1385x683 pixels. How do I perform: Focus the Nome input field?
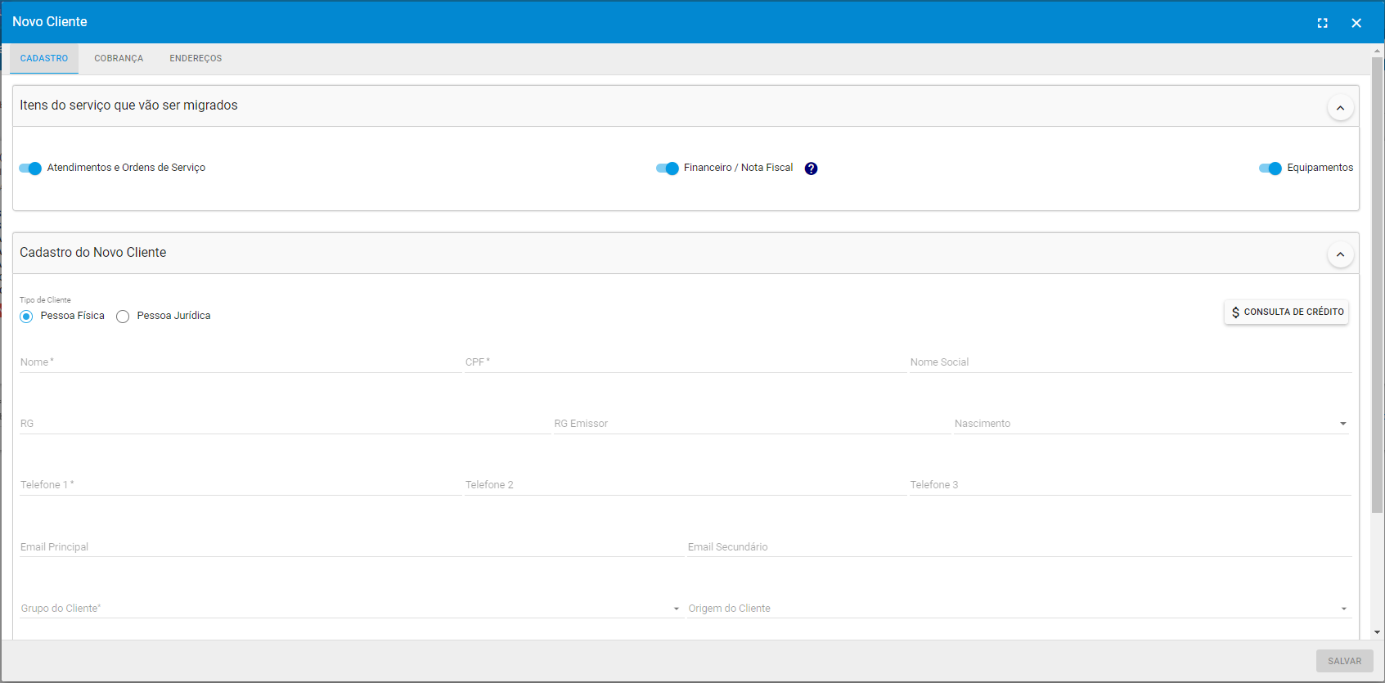(x=241, y=362)
